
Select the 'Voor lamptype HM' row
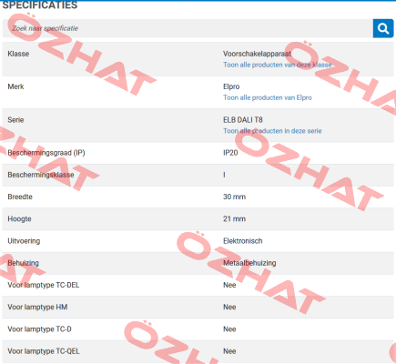(x=198, y=308)
